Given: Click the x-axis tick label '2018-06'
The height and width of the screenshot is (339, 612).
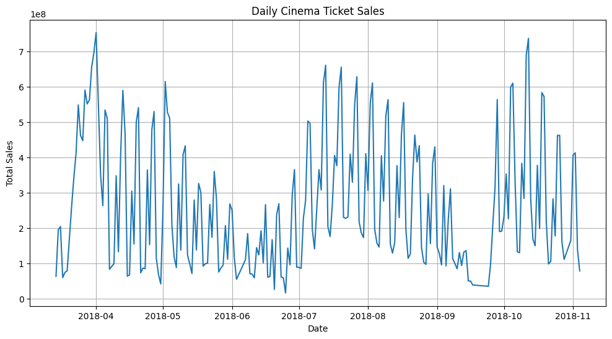Looking at the screenshot, I should click(x=232, y=316).
